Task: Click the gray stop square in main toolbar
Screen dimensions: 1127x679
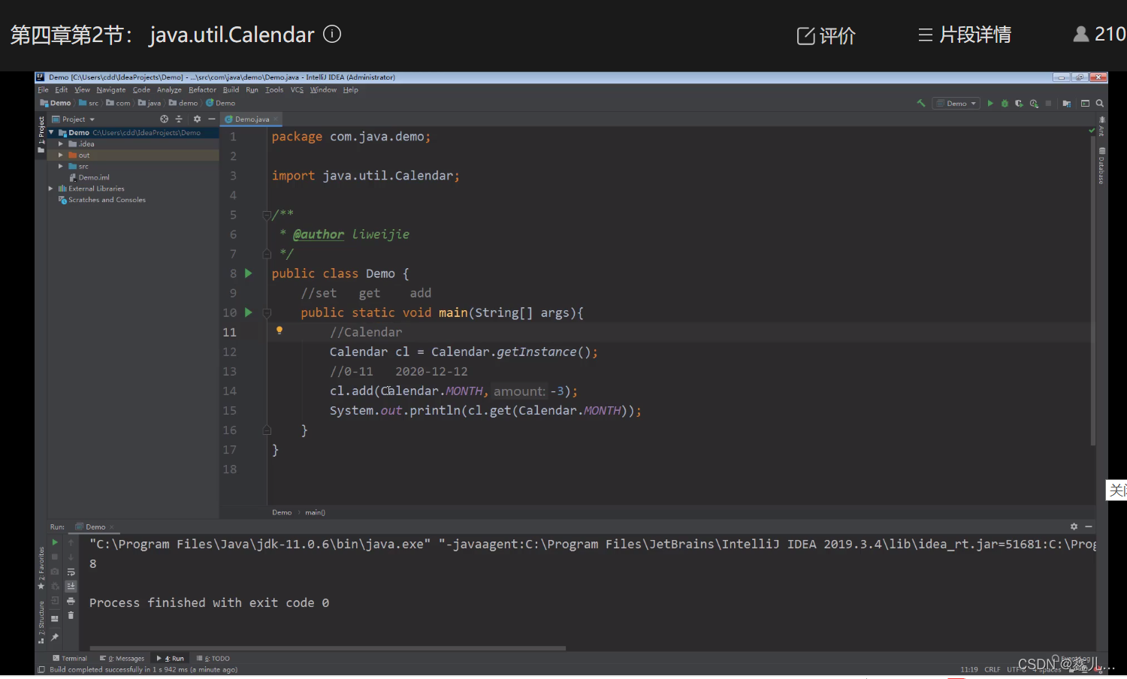Action: [1048, 104]
